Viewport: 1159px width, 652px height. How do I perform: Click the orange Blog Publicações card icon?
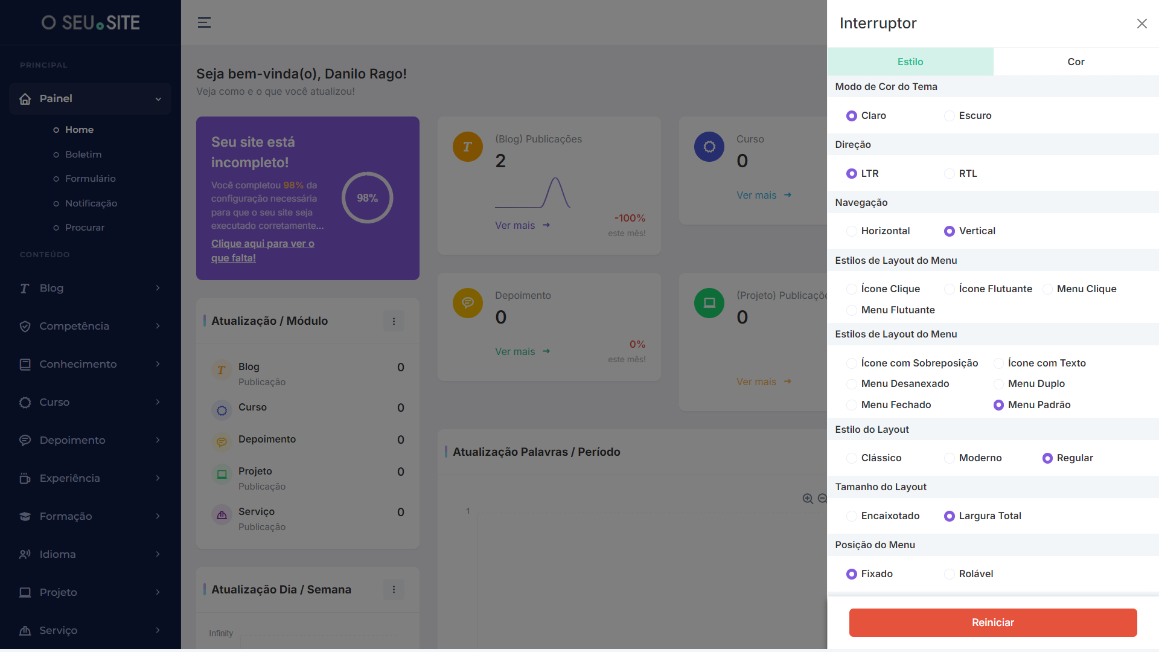pyautogui.click(x=468, y=147)
